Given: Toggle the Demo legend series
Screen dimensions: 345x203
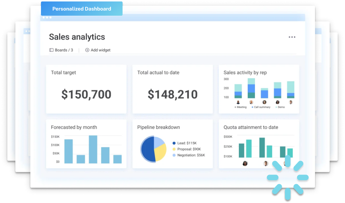Looking at the screenshot, I should pyautogui.click(x=280, y=107).
